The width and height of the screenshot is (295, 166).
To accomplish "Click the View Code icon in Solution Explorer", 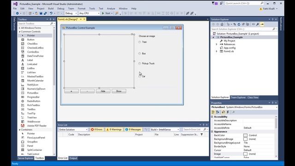I will [253, 24].
